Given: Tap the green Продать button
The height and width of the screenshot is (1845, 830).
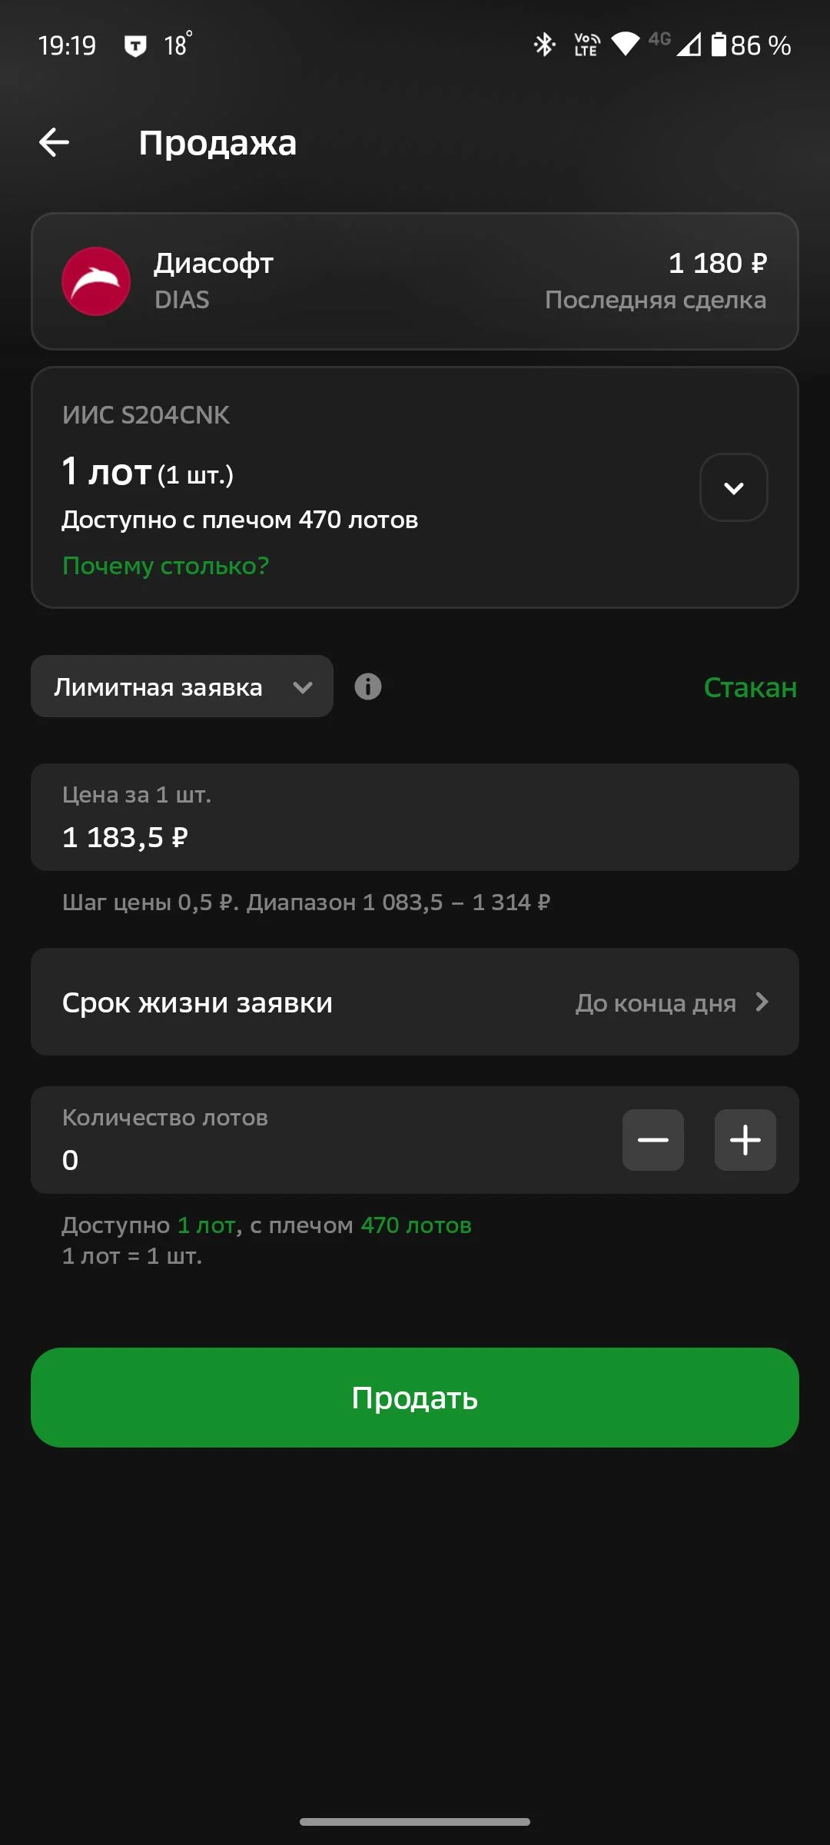Looking at the screenshot, I should pos(415,1398).
